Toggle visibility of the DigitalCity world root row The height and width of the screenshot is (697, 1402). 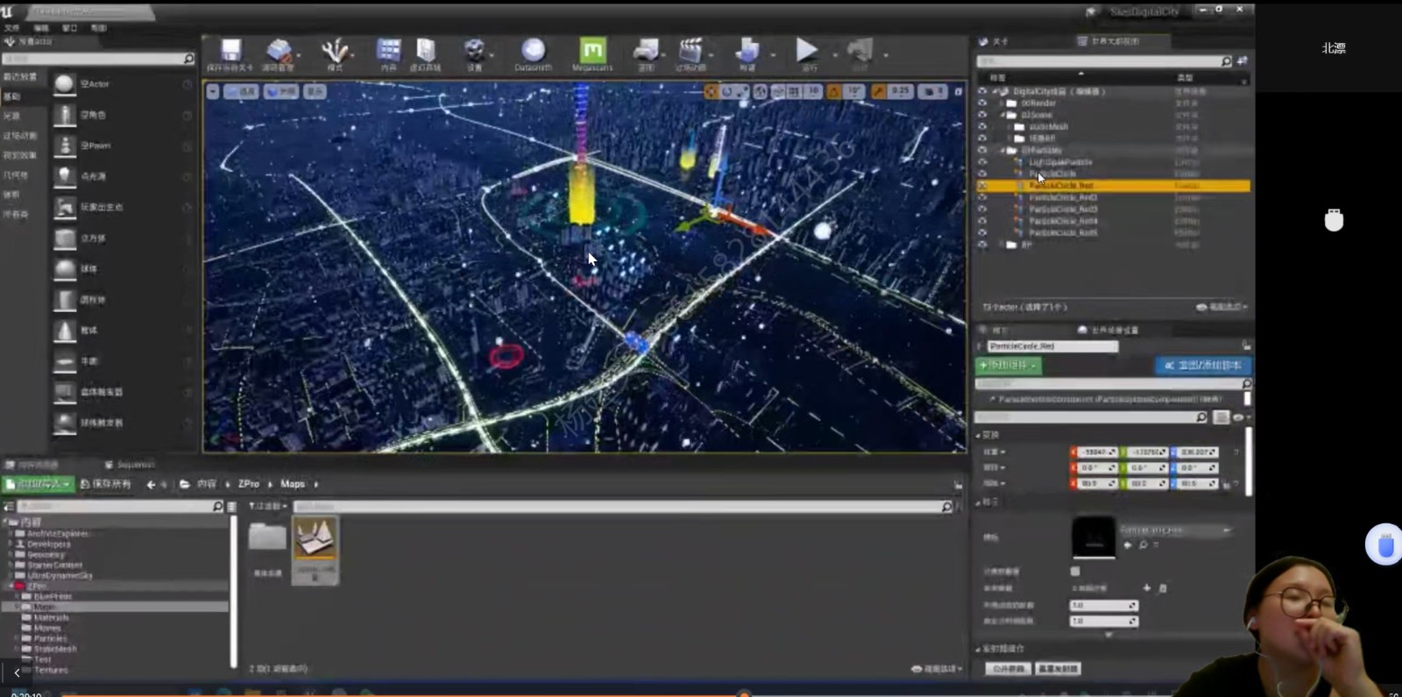pos(982,91)
